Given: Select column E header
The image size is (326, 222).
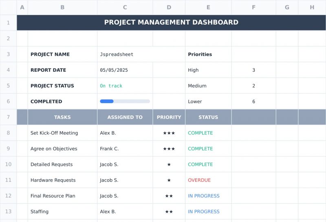Looking at the screenshot, I should tap(208, 7).
